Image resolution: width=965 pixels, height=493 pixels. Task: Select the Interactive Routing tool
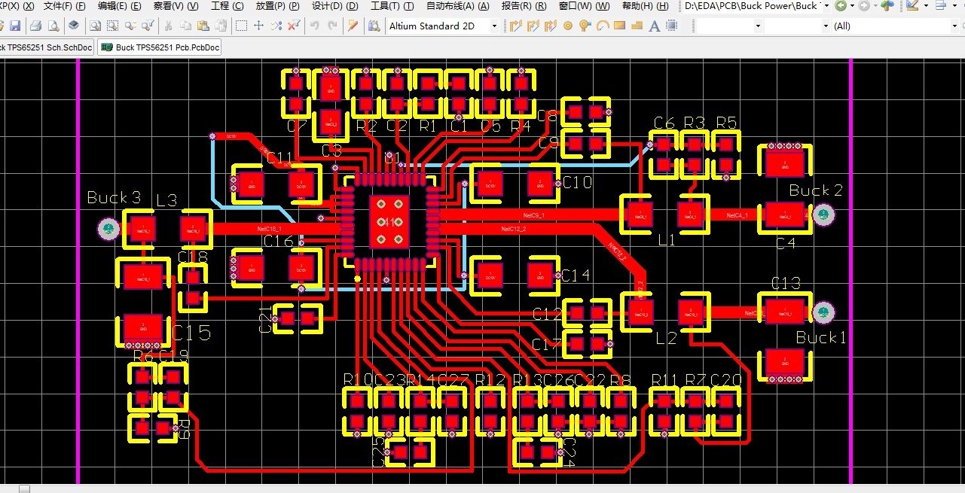tap(516, 26)
